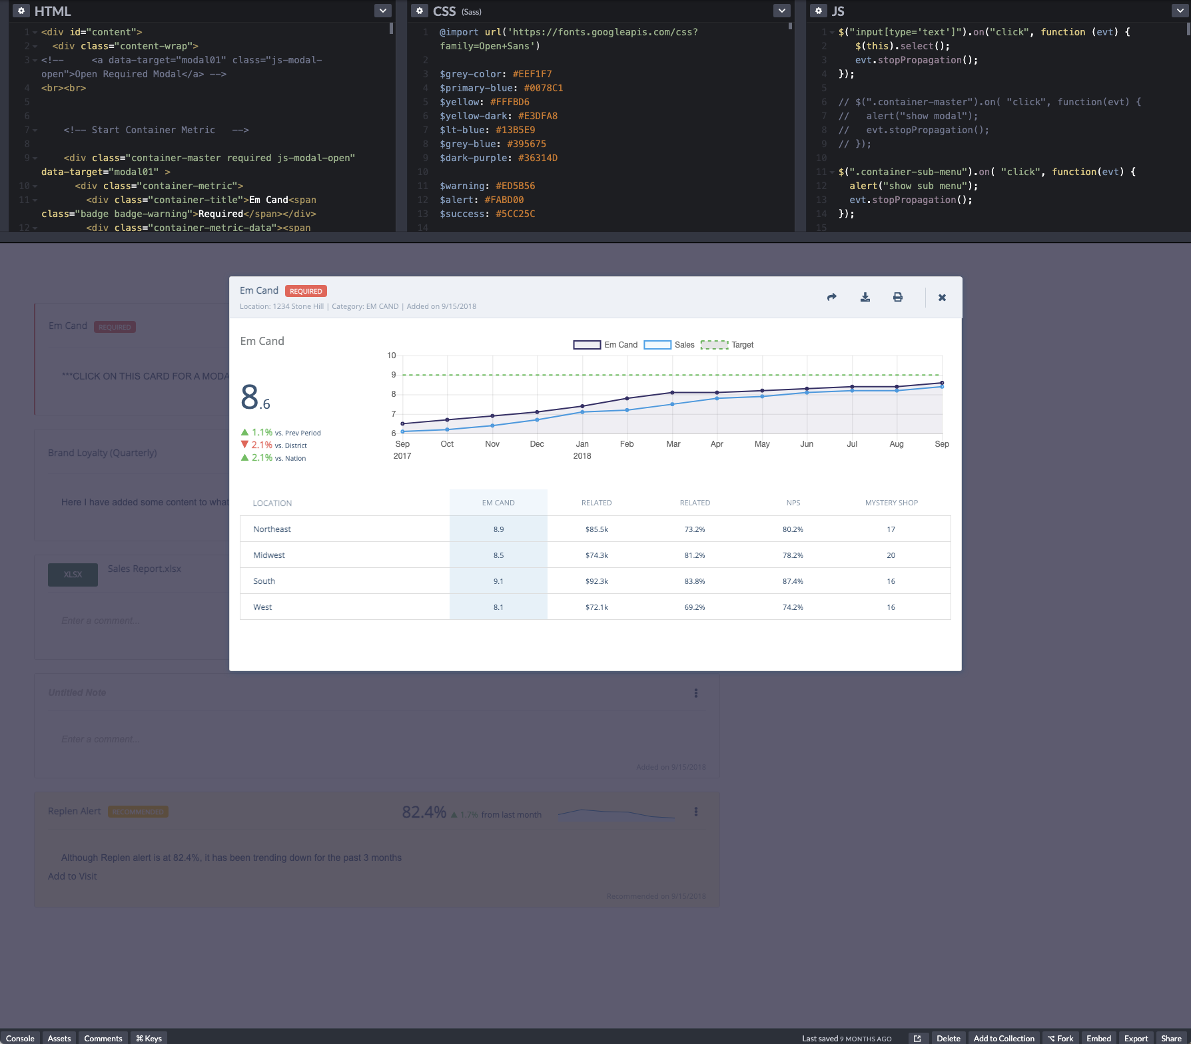Click the Sales Report.xlsx file name
Viewport: 1191px width, 1044px height.
click(x=145, y=569)
